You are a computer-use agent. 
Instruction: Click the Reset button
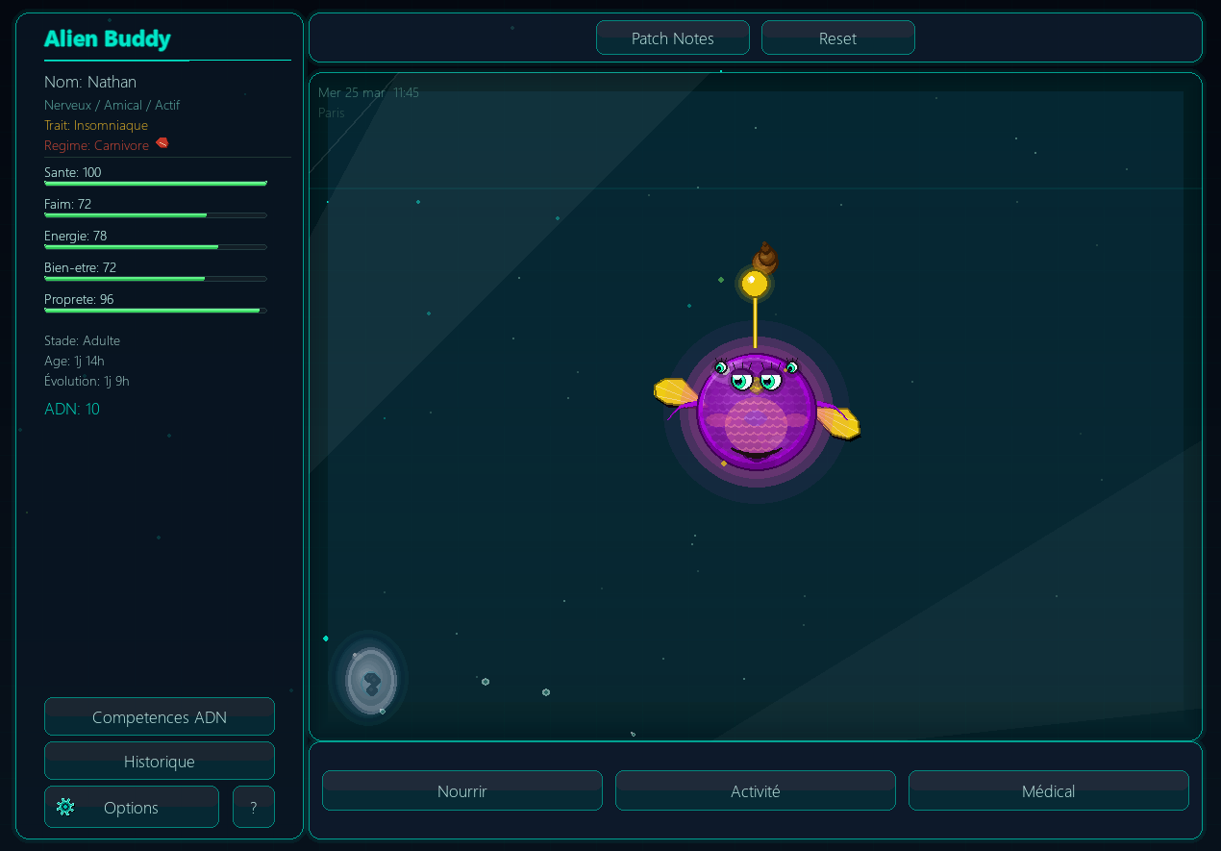coord(837,38)
